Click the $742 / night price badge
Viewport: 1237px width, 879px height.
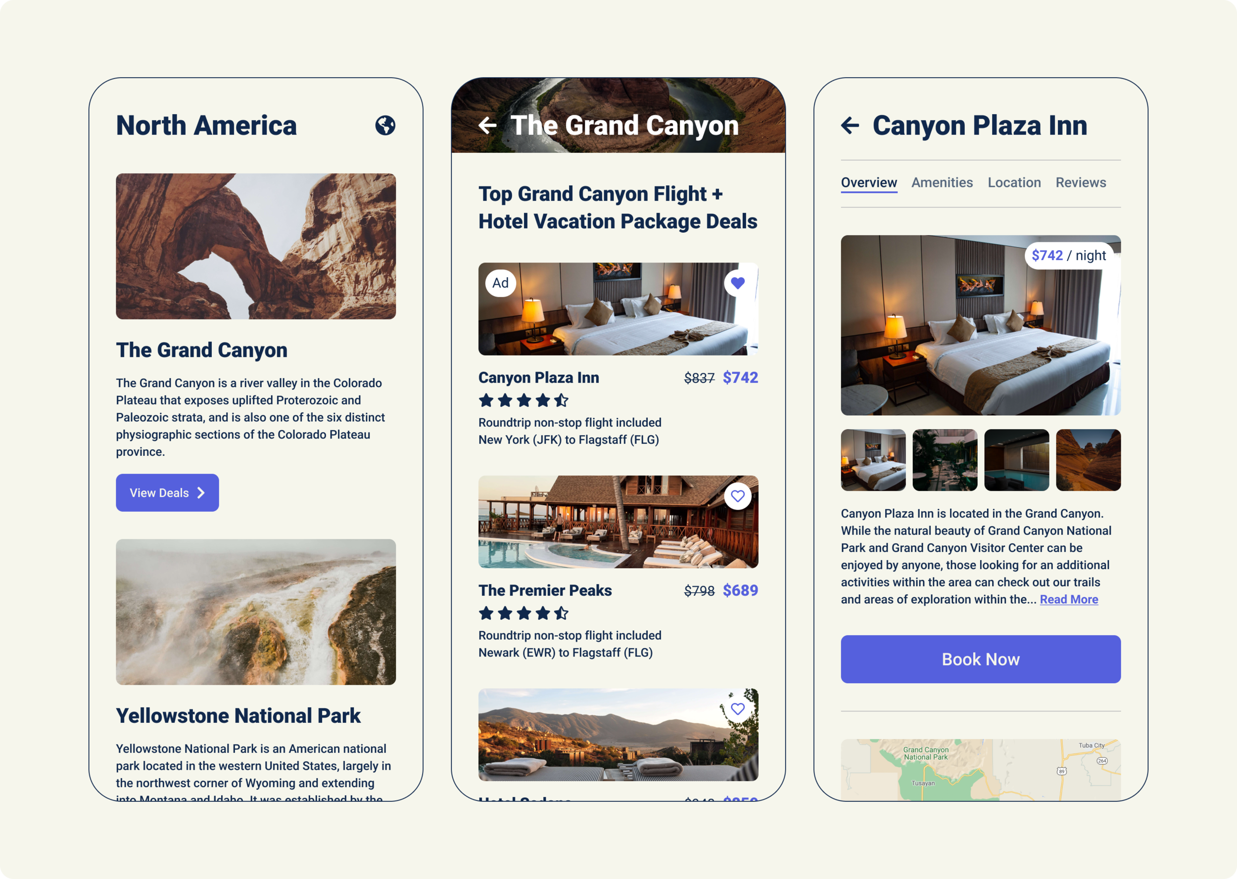tap(1069, 256)
